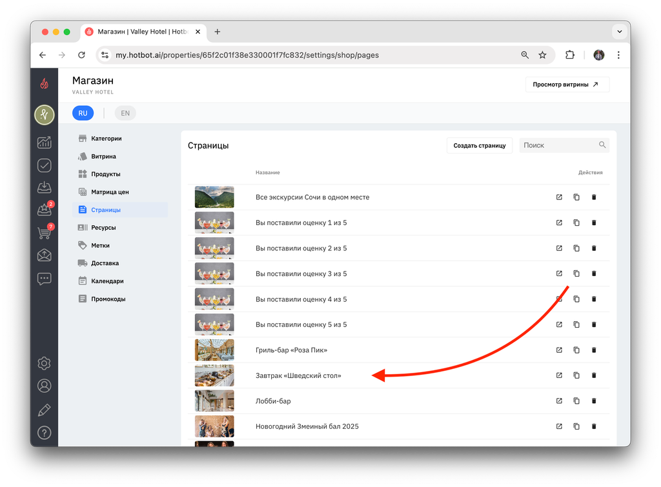The image size is (661, 487).
Task: Click Просмотр витрины button
Action: (x=567, y=84)
